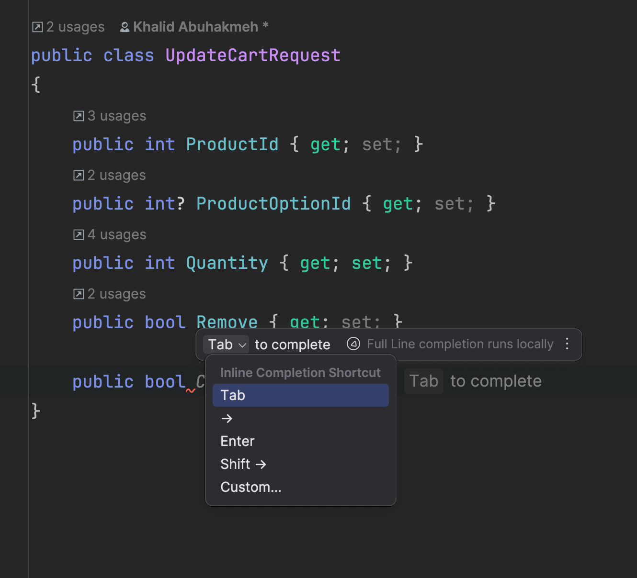Click the bool keyword on the last line

pyautogui.click(x=165, y=382)
